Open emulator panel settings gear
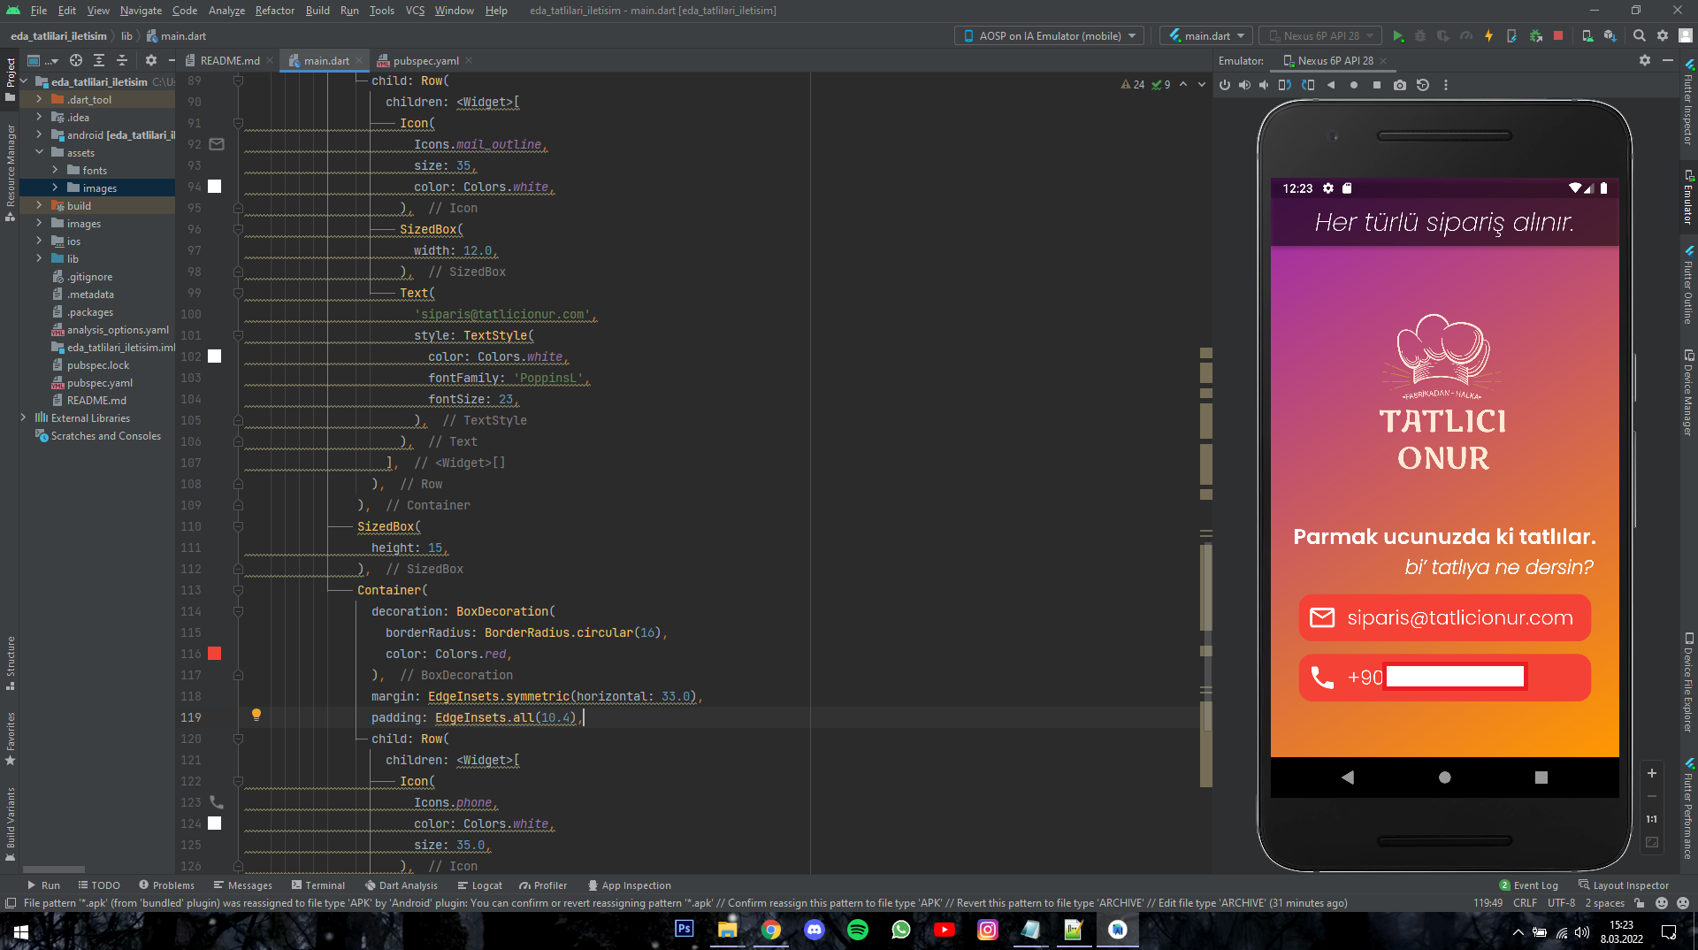Viewport: 1698px width, 950px height. pyautogui.click(x=1645, y=60)
